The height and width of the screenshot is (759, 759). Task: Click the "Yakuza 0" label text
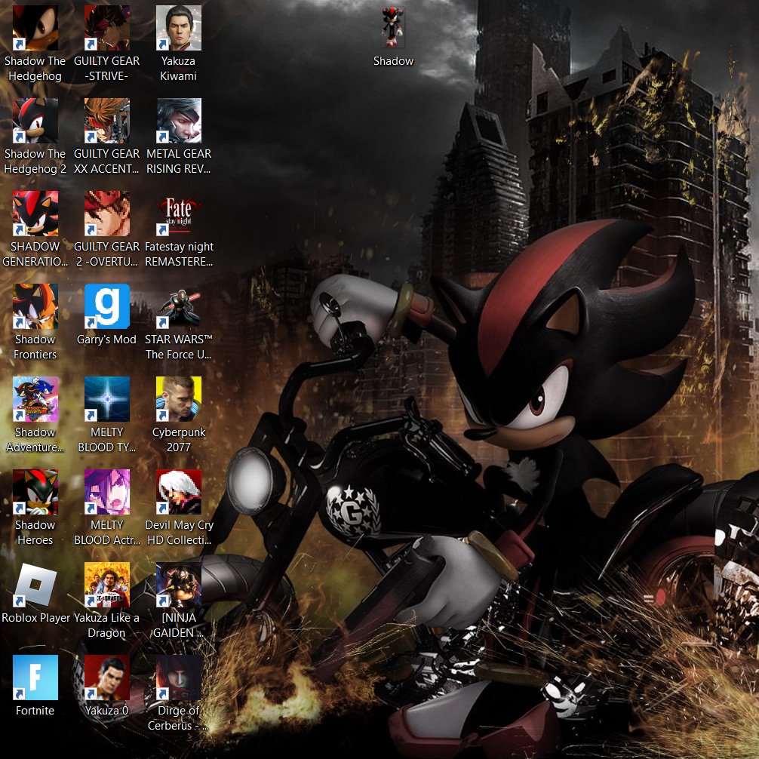[x=106, y=711]
